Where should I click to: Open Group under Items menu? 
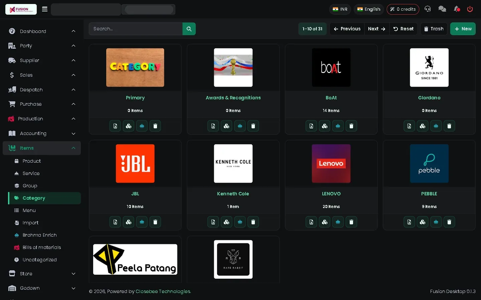click(x=44, y=186)
